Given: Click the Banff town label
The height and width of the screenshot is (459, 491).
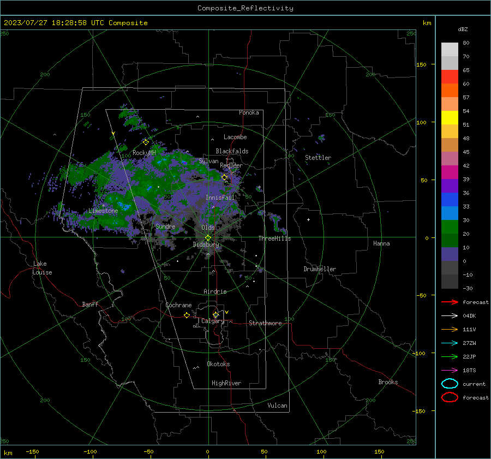Looking at the screenshot, I should [x=90, y=305].
